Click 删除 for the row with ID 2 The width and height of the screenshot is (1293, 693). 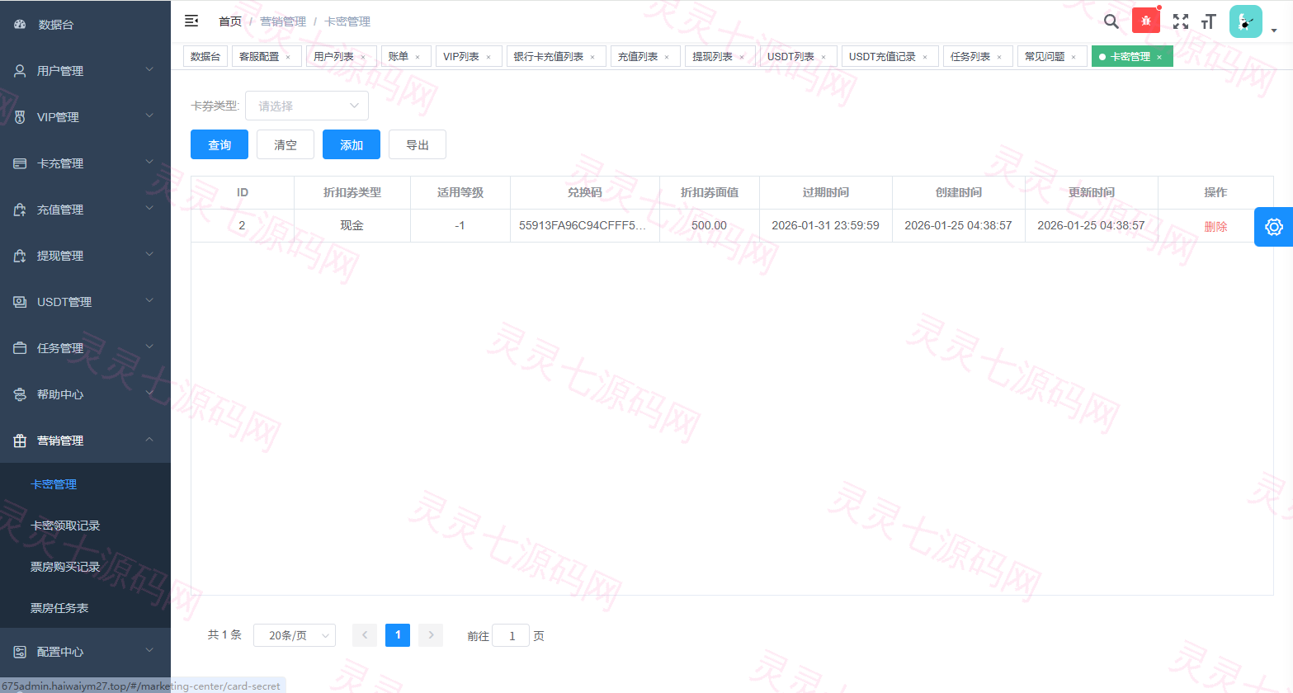[x=1215, y=226]
